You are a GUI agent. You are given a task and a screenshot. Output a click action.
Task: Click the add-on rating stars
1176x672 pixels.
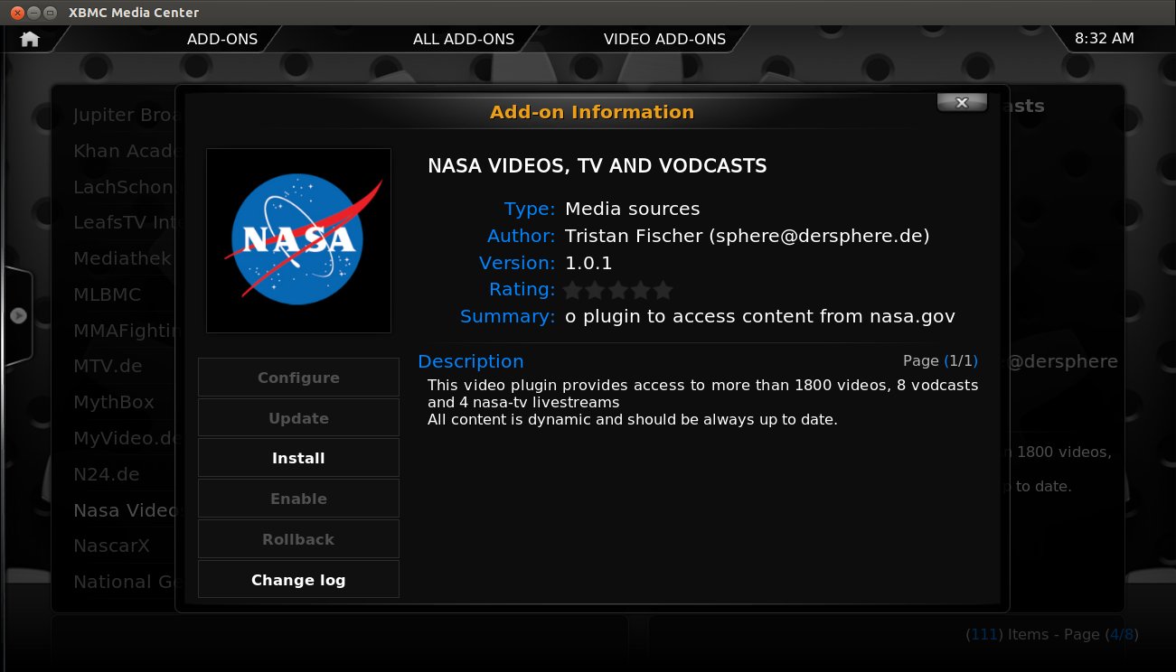click(x=618, y=290)
